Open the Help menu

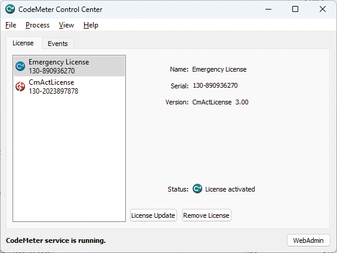91,25
